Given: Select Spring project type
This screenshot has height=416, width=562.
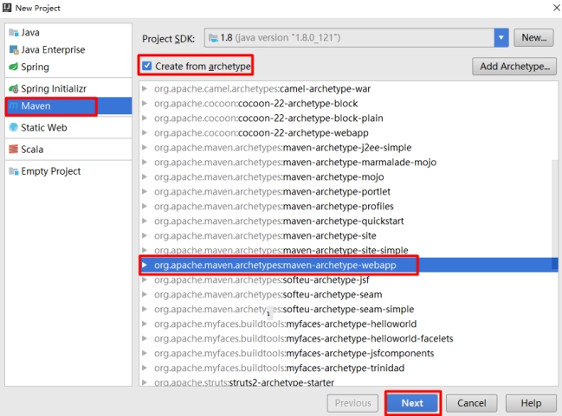Looking at the screenshot, I should (x=68, y=67).
